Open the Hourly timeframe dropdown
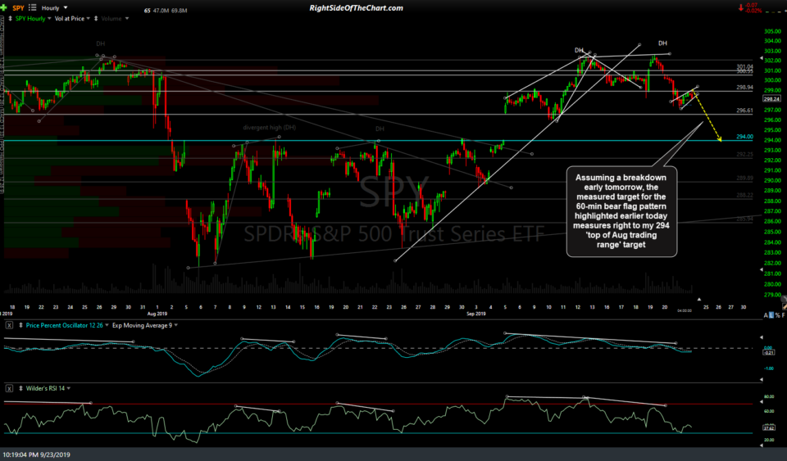This screenshot has height=461, width=787. click(54, 8)
